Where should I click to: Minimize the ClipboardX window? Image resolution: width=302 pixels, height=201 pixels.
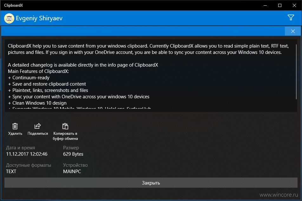coord(265,5)
